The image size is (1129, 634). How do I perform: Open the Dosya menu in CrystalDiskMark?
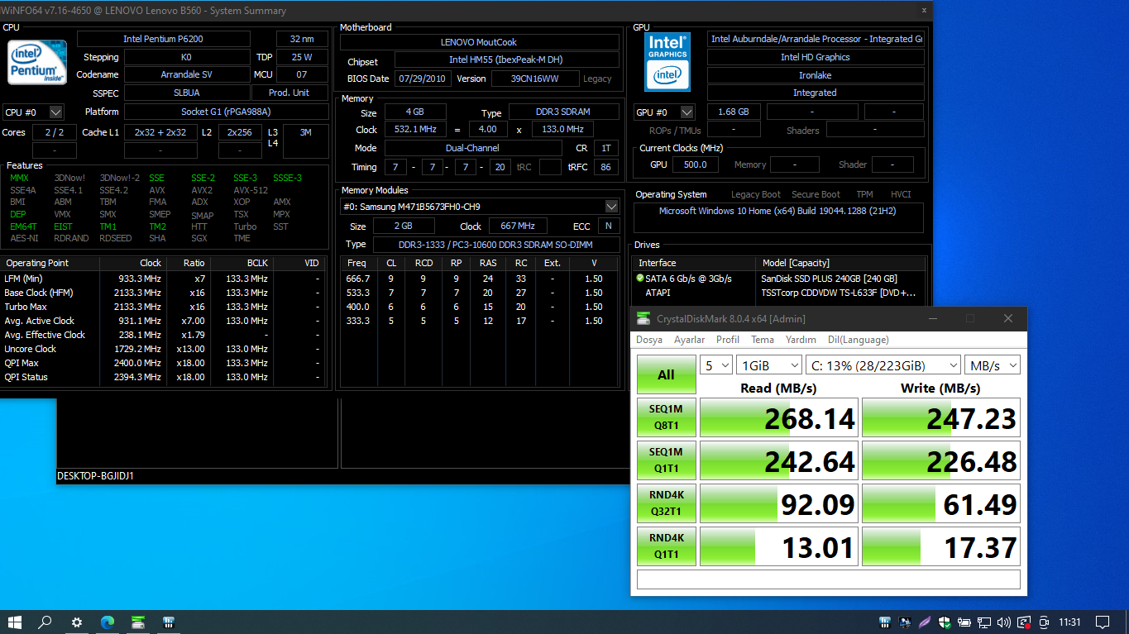click(x=649, y=340)
